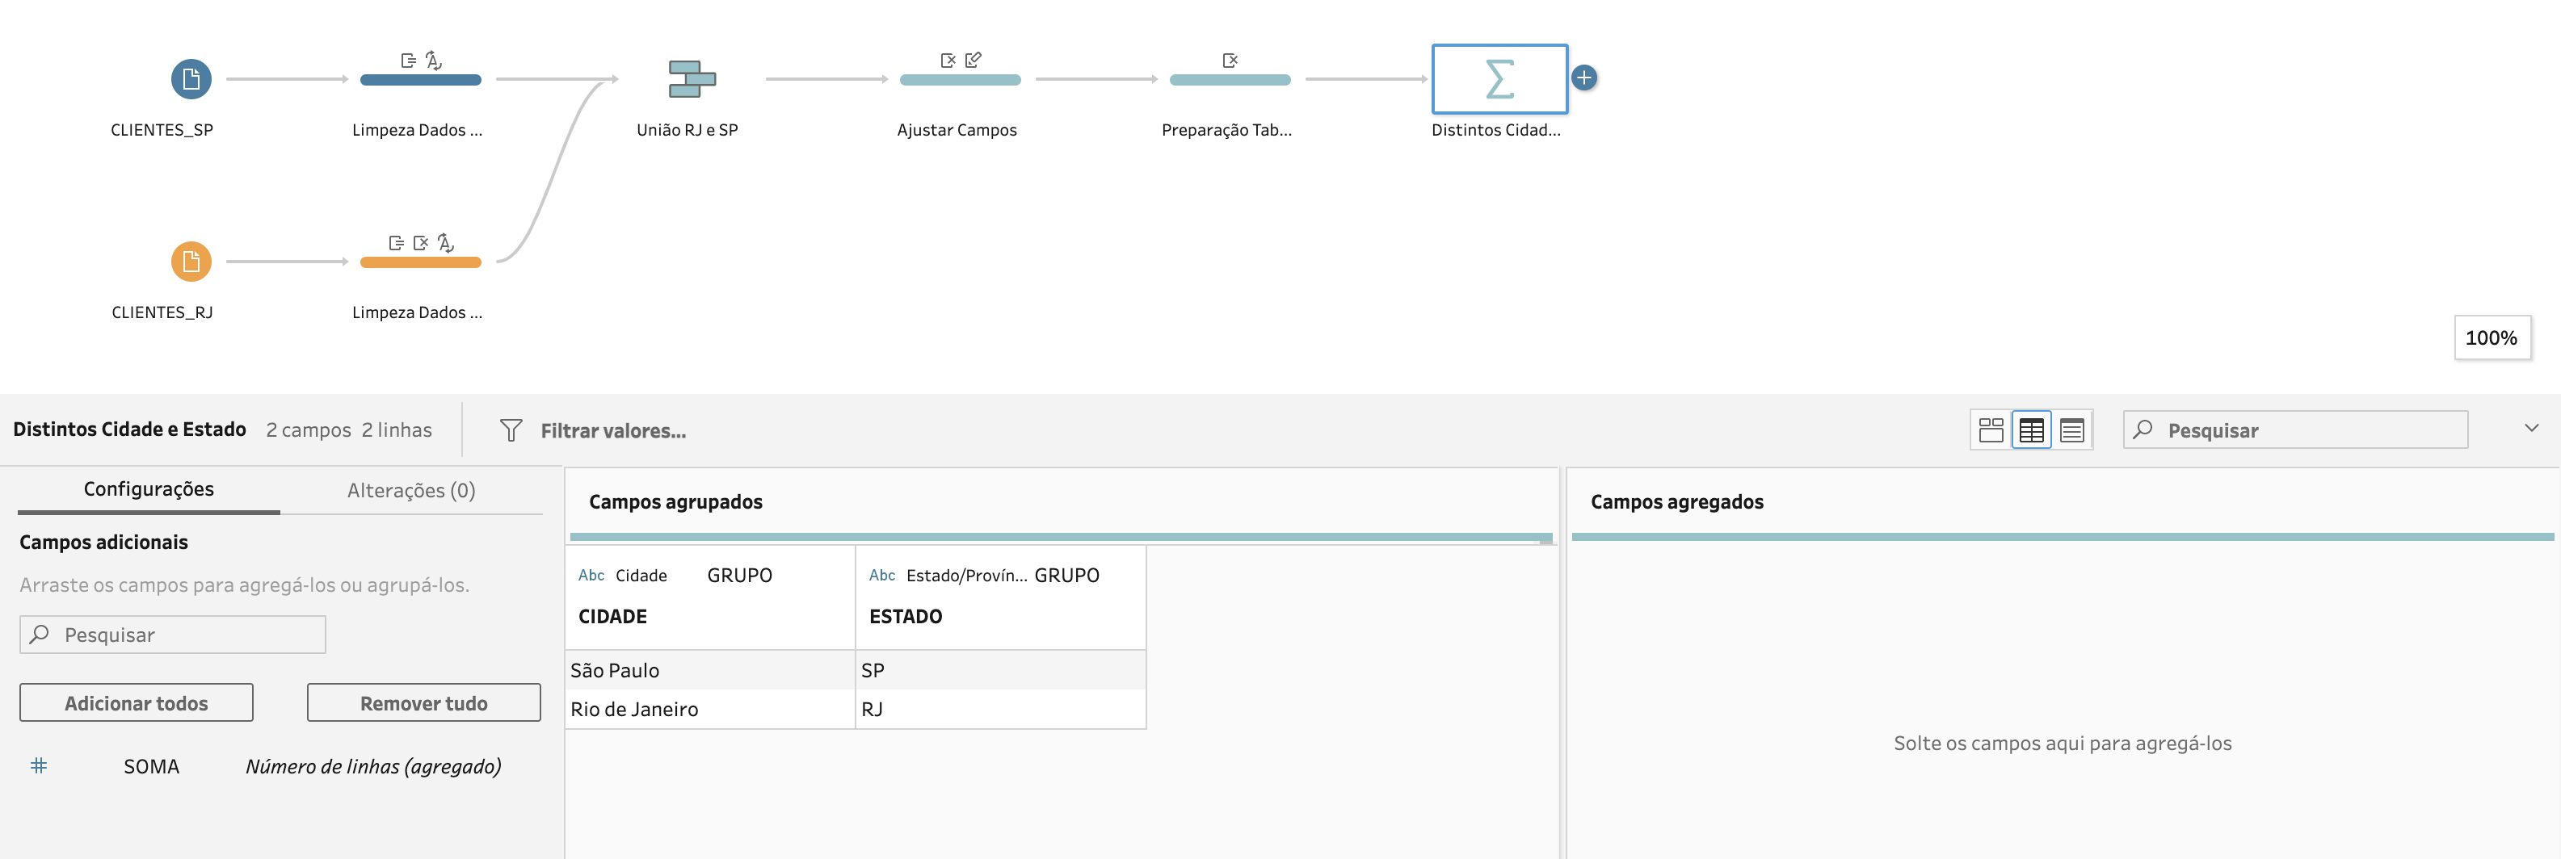
Task: Switch to the card layout view
Action: pos(1991,429)
